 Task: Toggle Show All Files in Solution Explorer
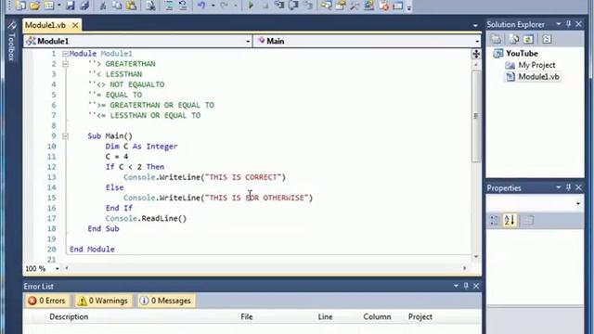point(513,39)
